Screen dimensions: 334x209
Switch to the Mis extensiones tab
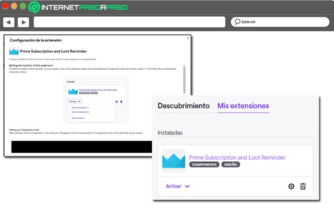pos(243,106)
